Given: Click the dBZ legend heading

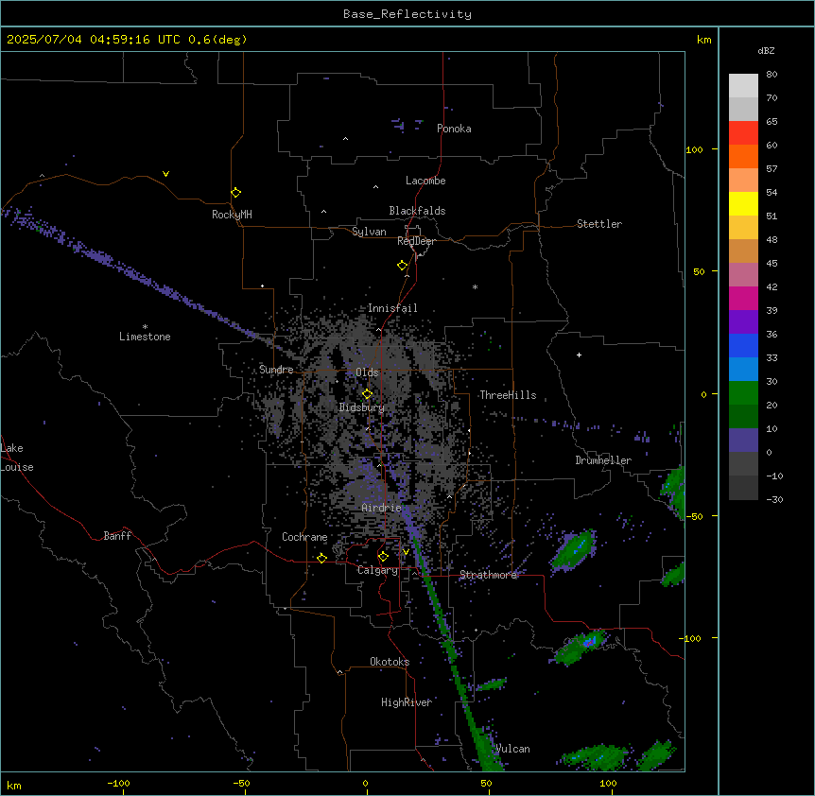Looking at the screenshot, I should click(x=766, y=51).
